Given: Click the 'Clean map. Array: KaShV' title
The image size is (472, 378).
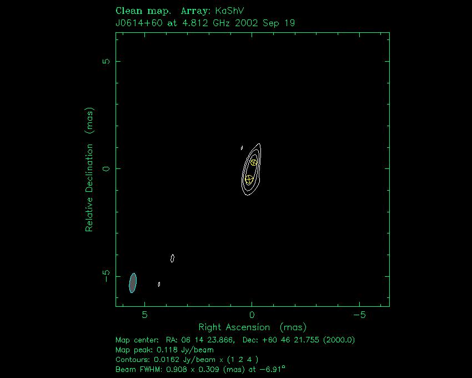Looking at the screenshot, I should pos(179,11).
